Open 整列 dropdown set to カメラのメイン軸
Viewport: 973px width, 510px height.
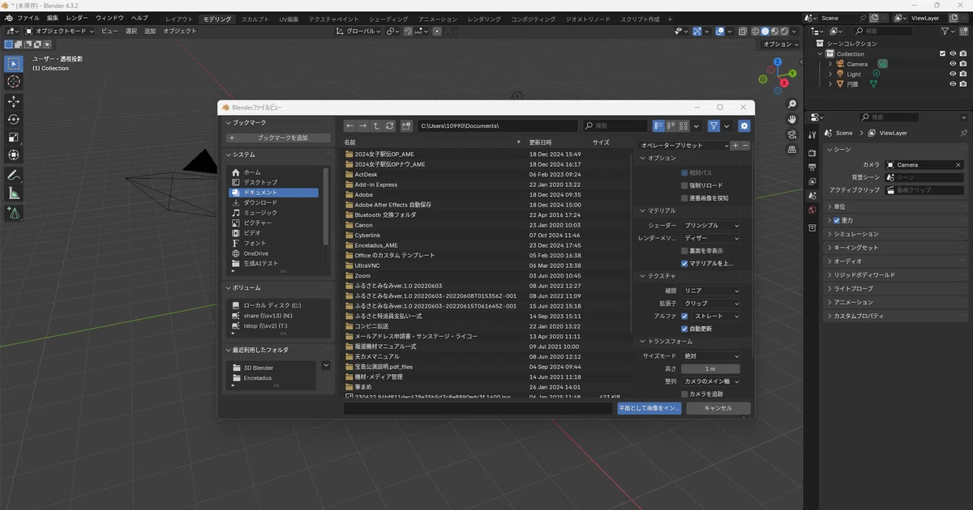click(x=711, y=381)
